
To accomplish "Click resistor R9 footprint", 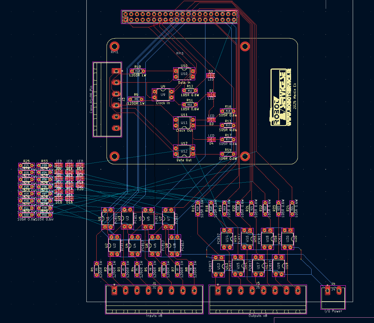I will click(x=136, y=99).
